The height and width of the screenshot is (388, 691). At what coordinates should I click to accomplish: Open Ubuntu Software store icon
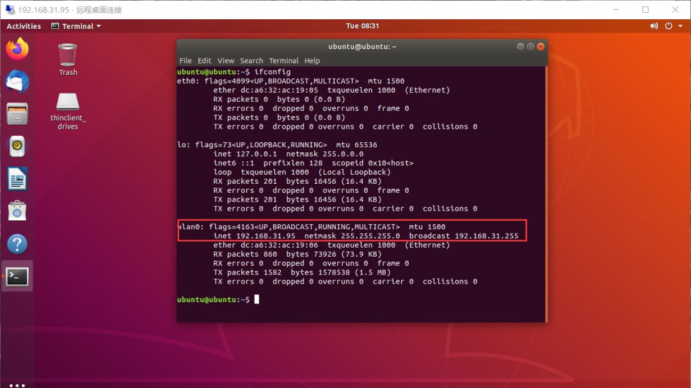(x=17, y=211)
